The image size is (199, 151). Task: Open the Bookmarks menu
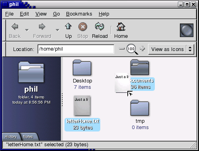[79, 14]
